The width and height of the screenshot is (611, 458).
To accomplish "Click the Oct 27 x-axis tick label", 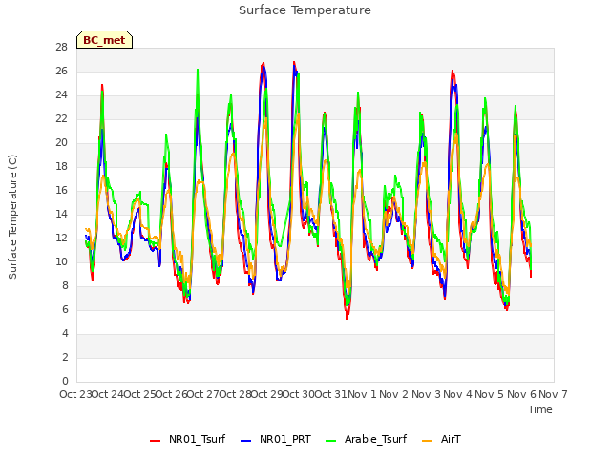I will pyautogui.click(x=203, y=394).
